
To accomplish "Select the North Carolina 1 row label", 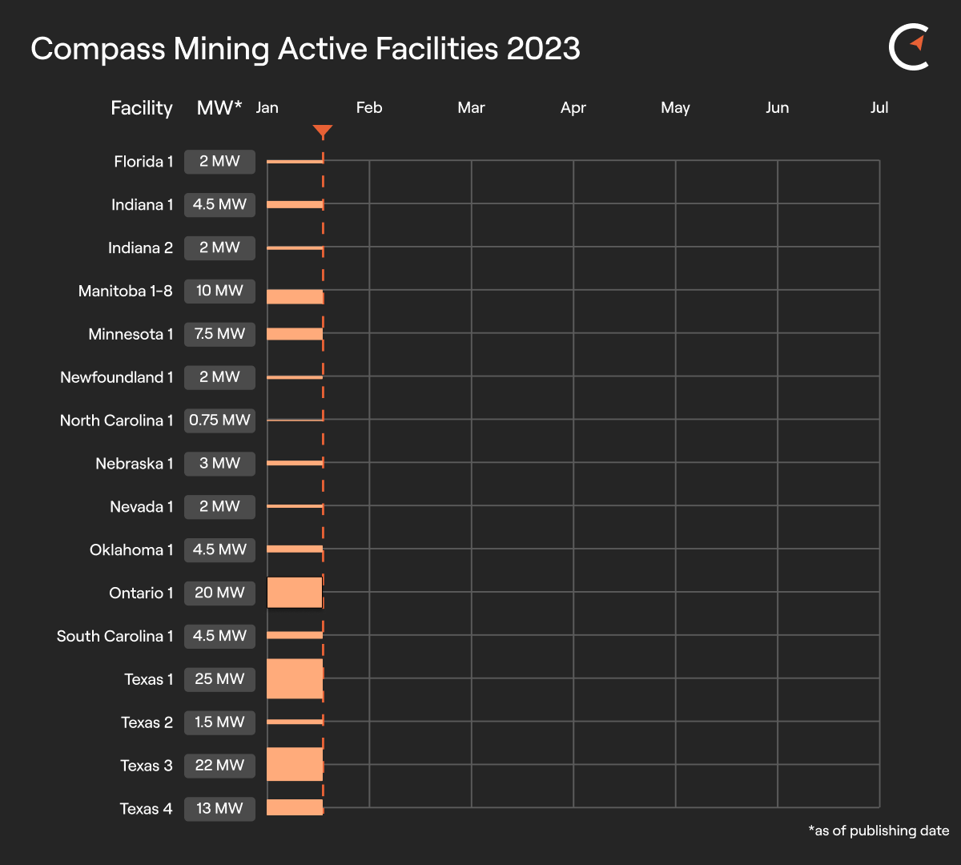I will pos(116,420).
